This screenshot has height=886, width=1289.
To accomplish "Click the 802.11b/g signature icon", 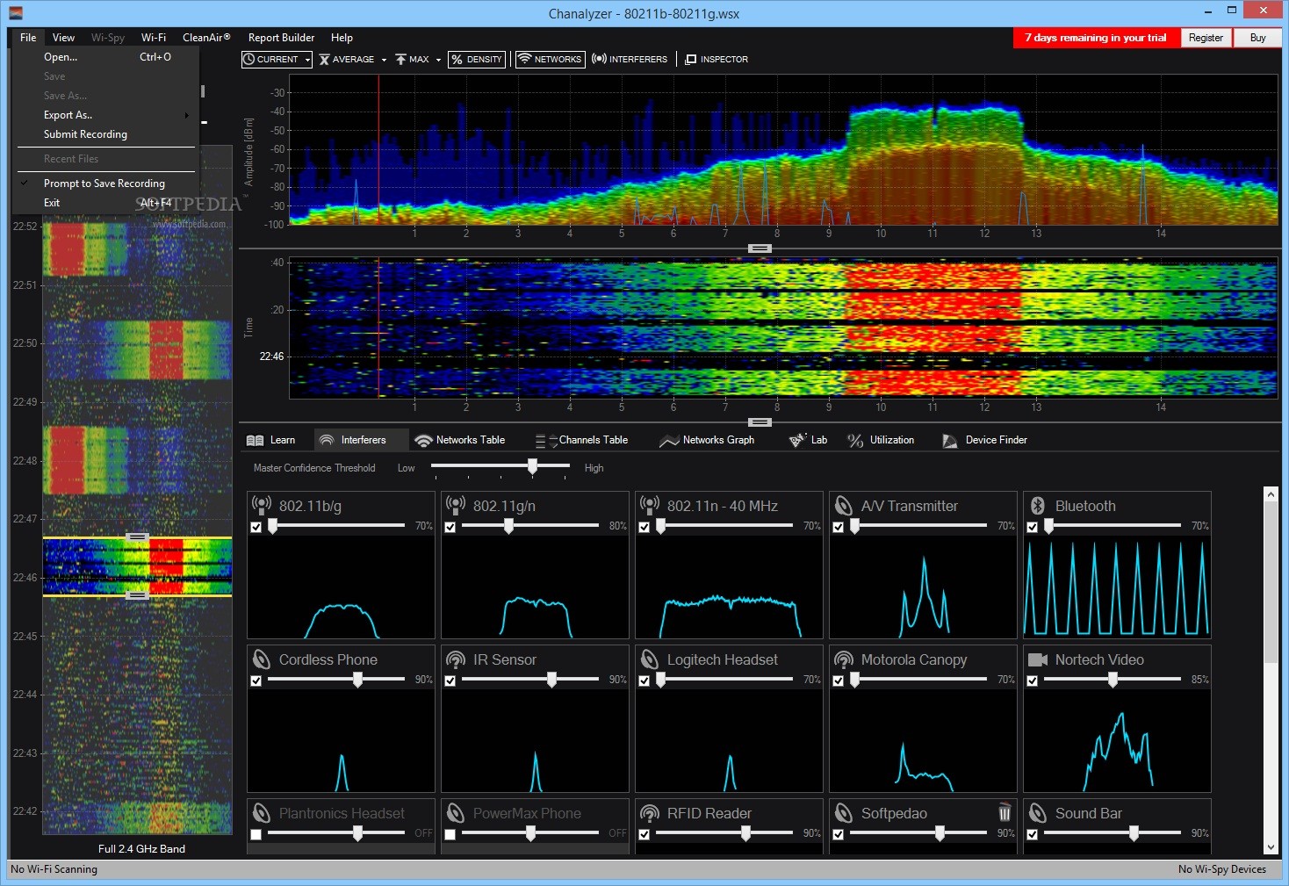I will point(261,505).
